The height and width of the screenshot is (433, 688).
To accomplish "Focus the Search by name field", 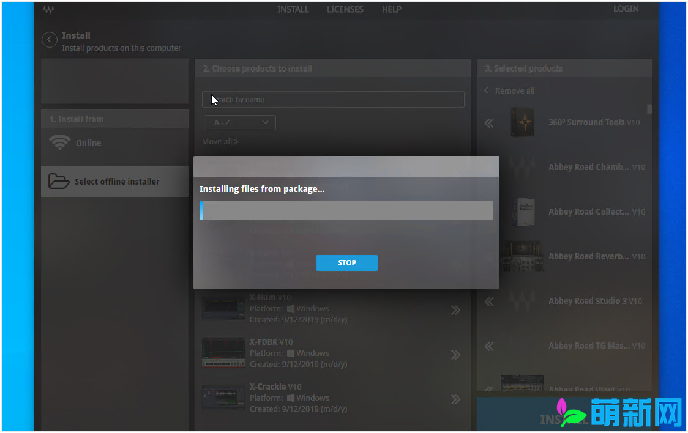I will pos(333,100).
